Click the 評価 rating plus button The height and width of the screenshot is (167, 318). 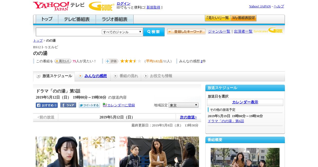111,61
